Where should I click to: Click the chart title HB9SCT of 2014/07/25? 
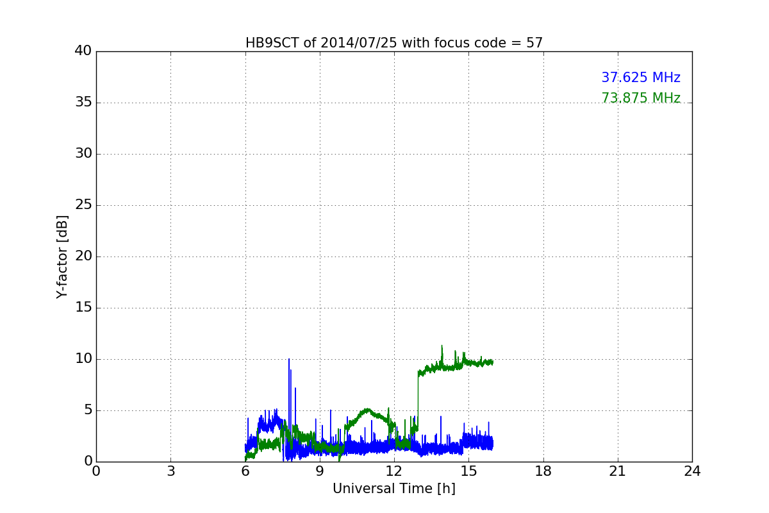pyautogui.click(x=394, y=43)
